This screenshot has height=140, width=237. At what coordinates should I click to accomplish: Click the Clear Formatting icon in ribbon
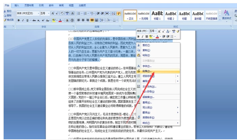62,13
